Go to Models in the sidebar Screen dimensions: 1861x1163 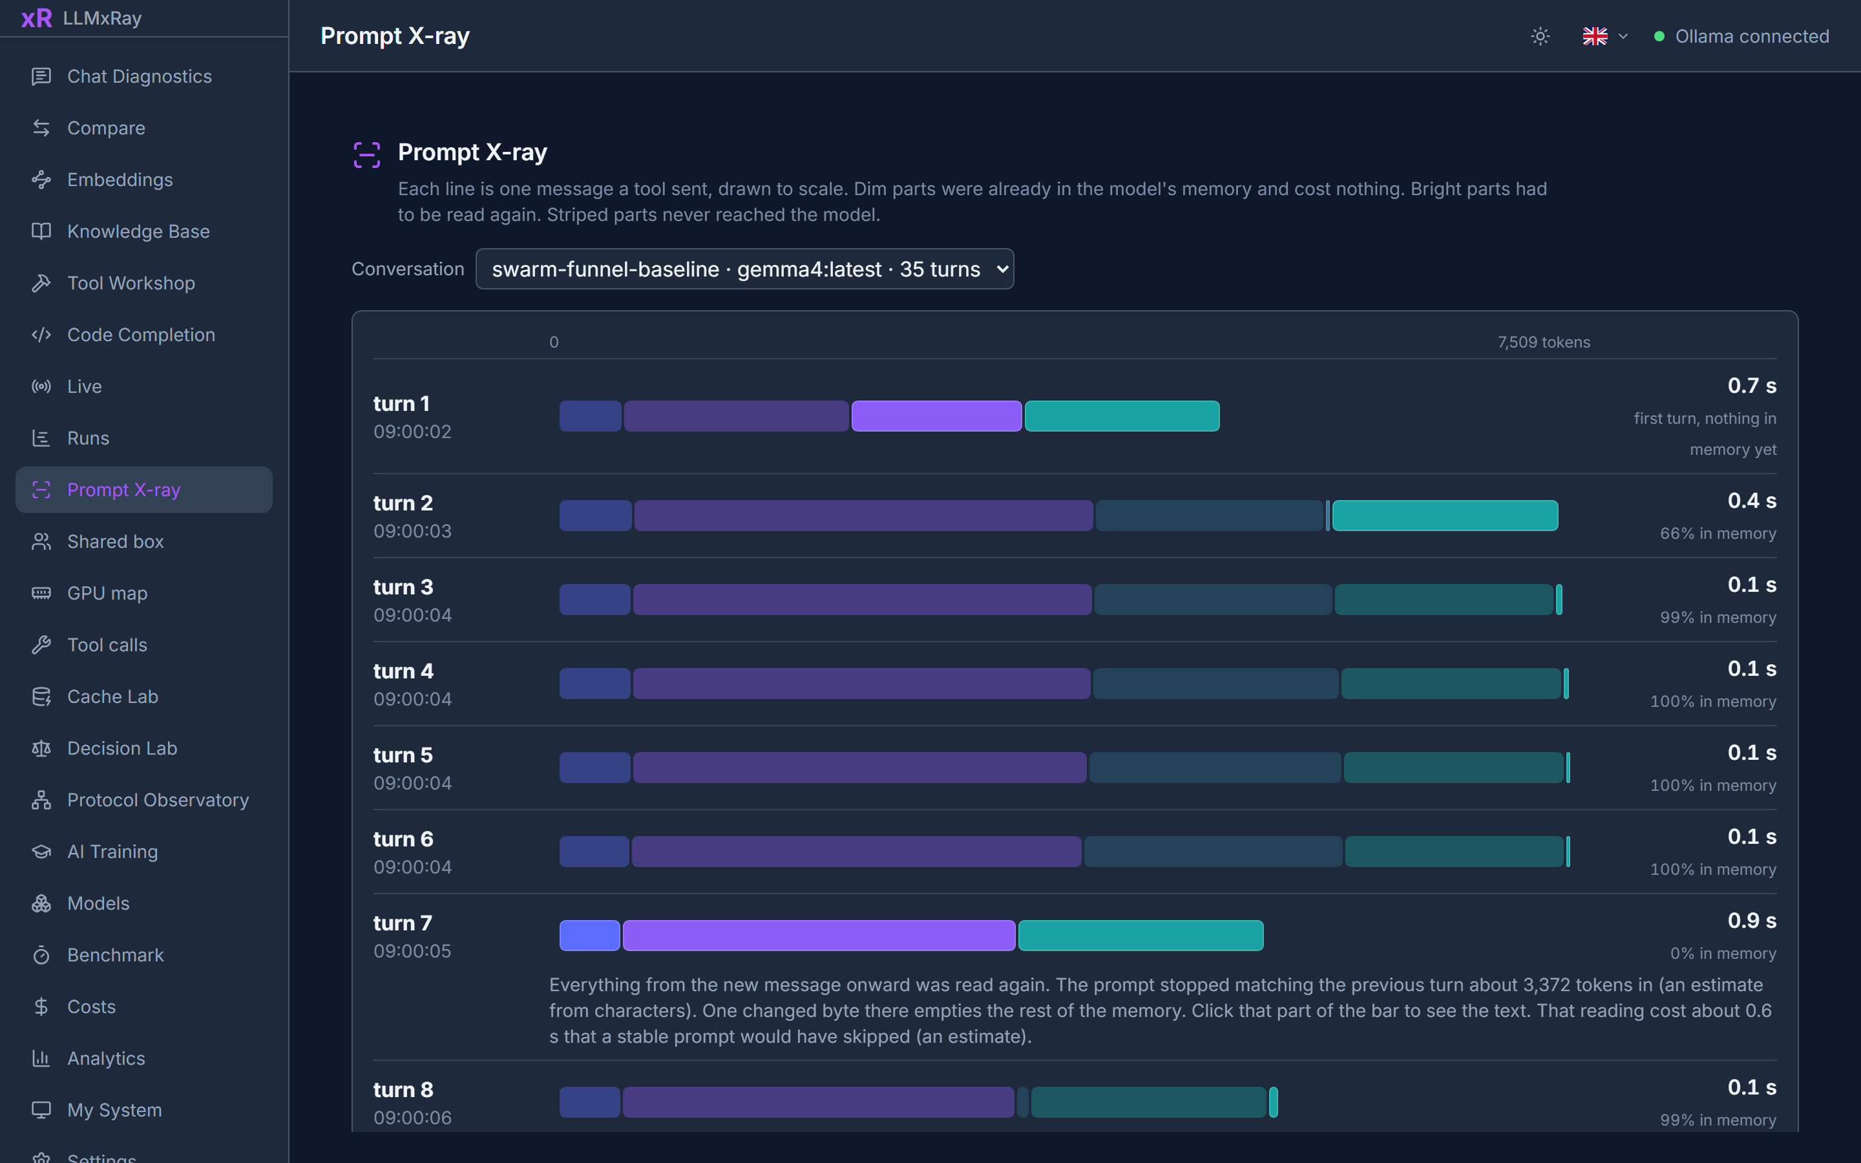(144, 903)
